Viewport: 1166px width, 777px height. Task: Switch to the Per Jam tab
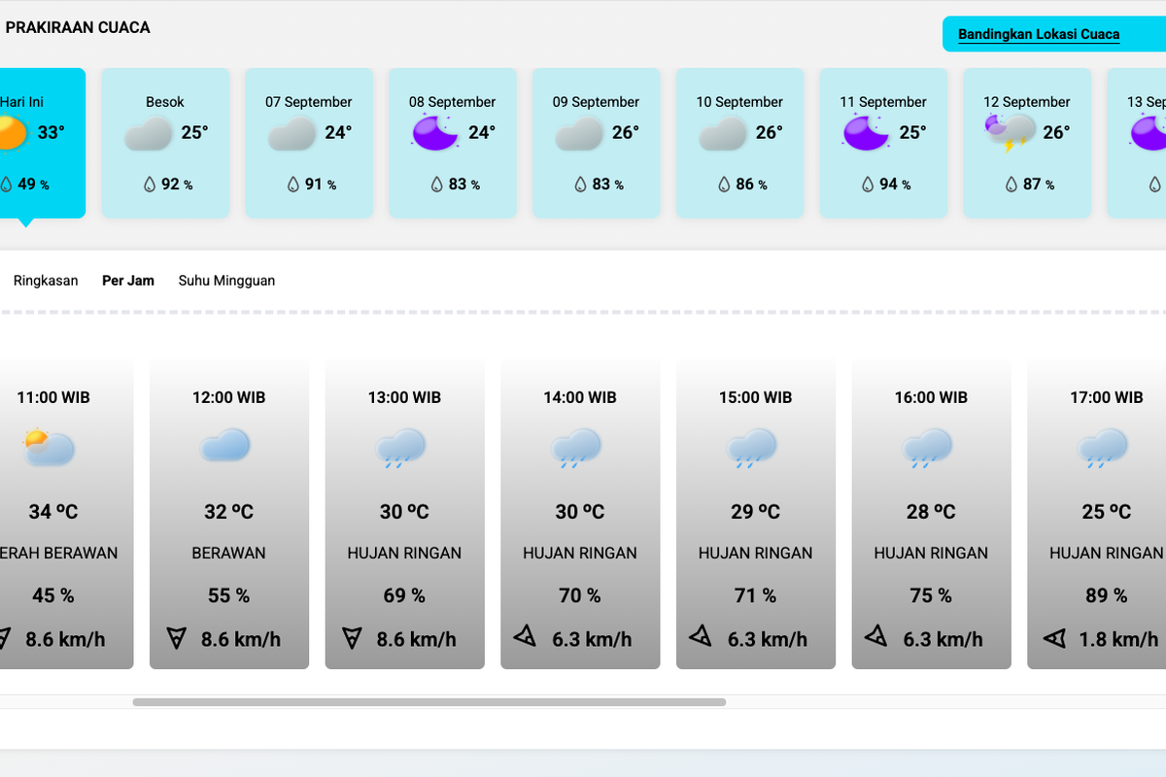pyautogui.click(x=128, y=281)
